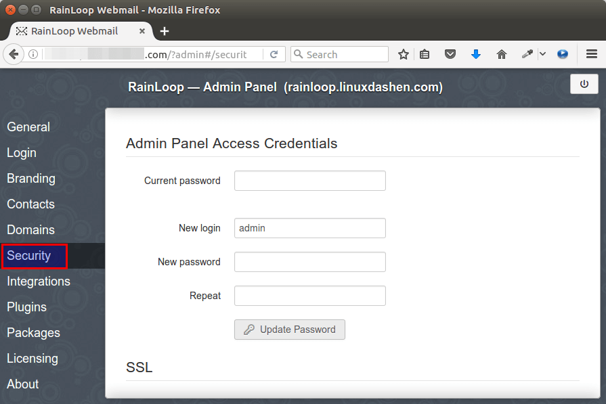606x404 pixels.
Task: Go to the Domains section
Action: coord(31,230)
